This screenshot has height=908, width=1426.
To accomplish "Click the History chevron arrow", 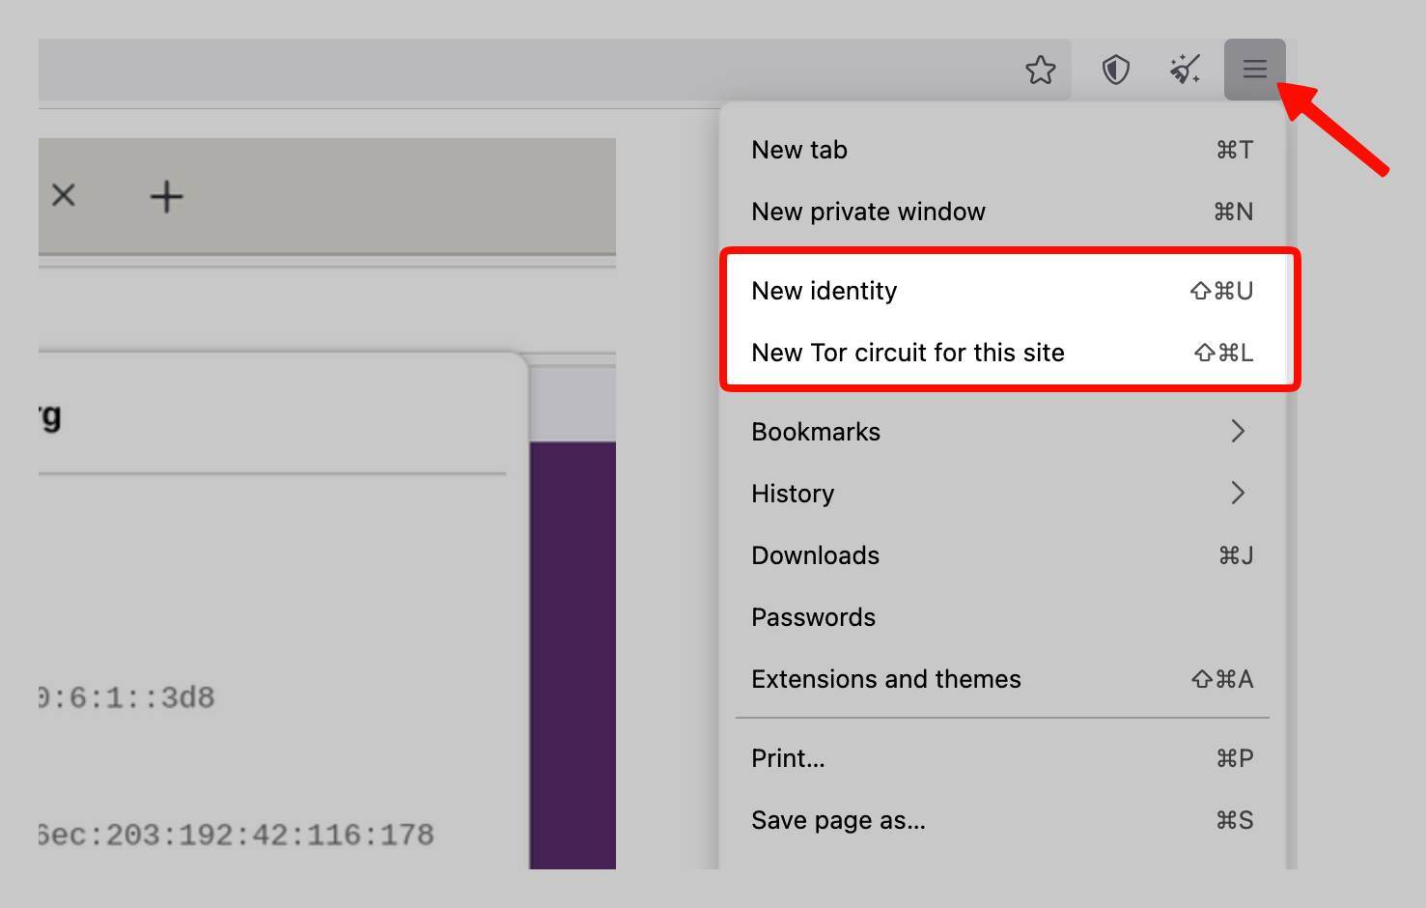I will [x=1238, y=493].
